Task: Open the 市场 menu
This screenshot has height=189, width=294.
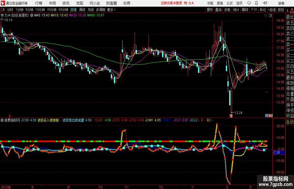Action: pyautogui.click(x=52, y=3)
